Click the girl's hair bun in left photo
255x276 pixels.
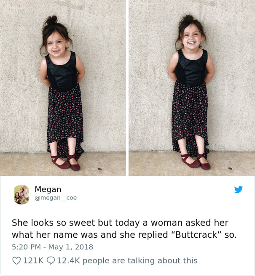52,20
